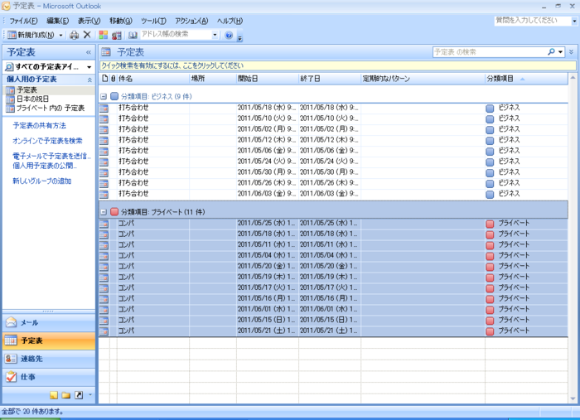Image resolution: width=580 pixels, height=420 pixels.
Task: Click the item type icon column header
Action: (x=105, y=79)
